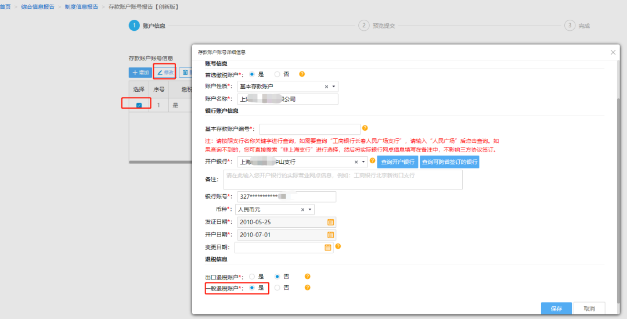Click the help icon beside 开户银行 dropdown
Image resolution: width=627 pixels, height=319 pixels.
click(x=372, y=161)
